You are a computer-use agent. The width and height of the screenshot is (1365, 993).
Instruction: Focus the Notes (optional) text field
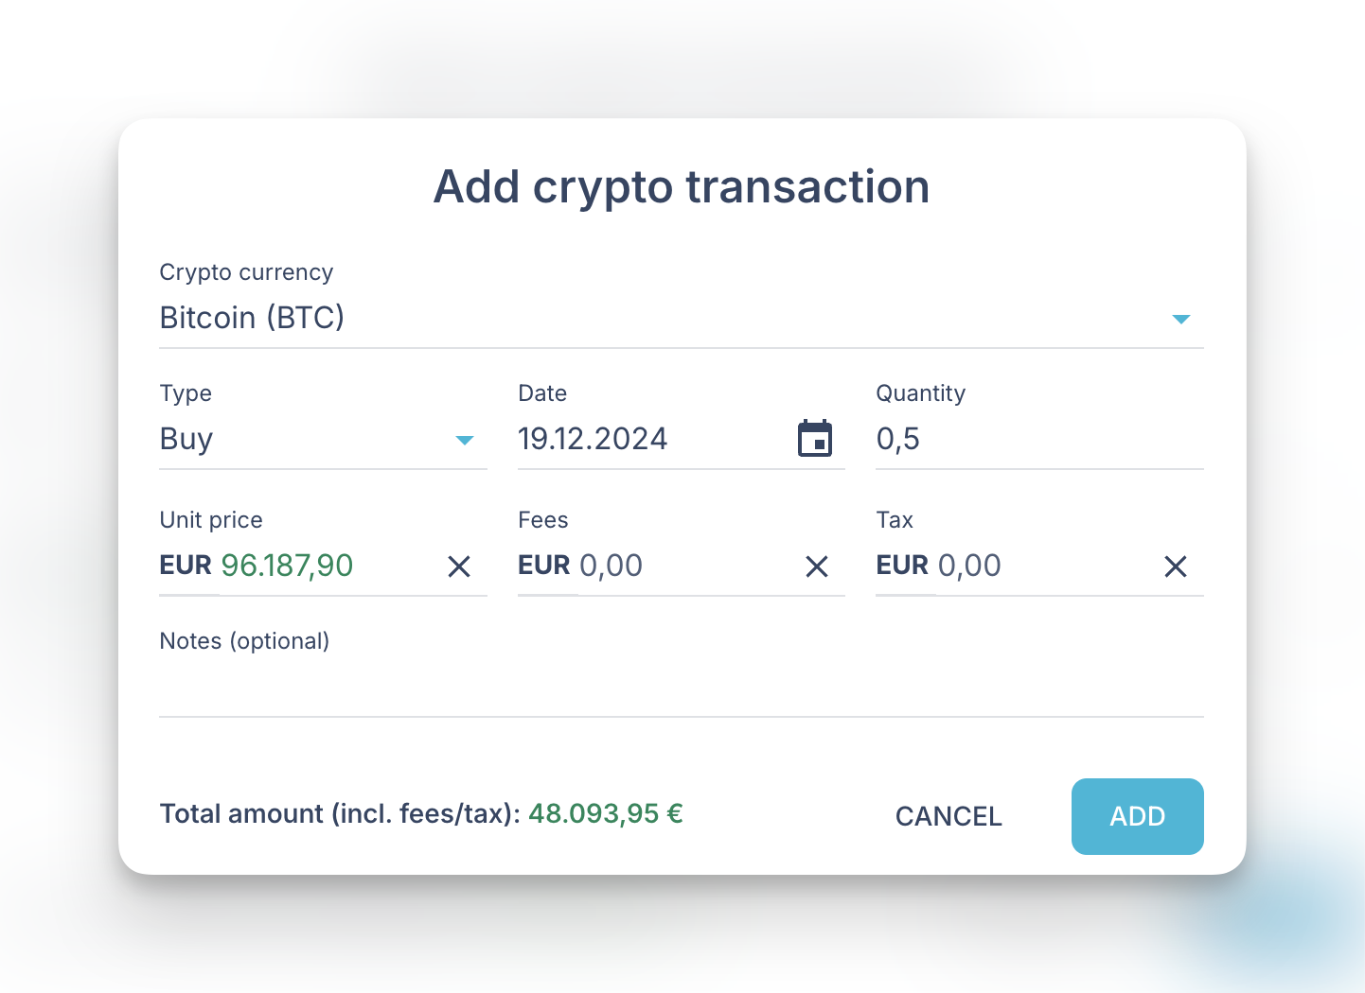(x=681, y=689)
